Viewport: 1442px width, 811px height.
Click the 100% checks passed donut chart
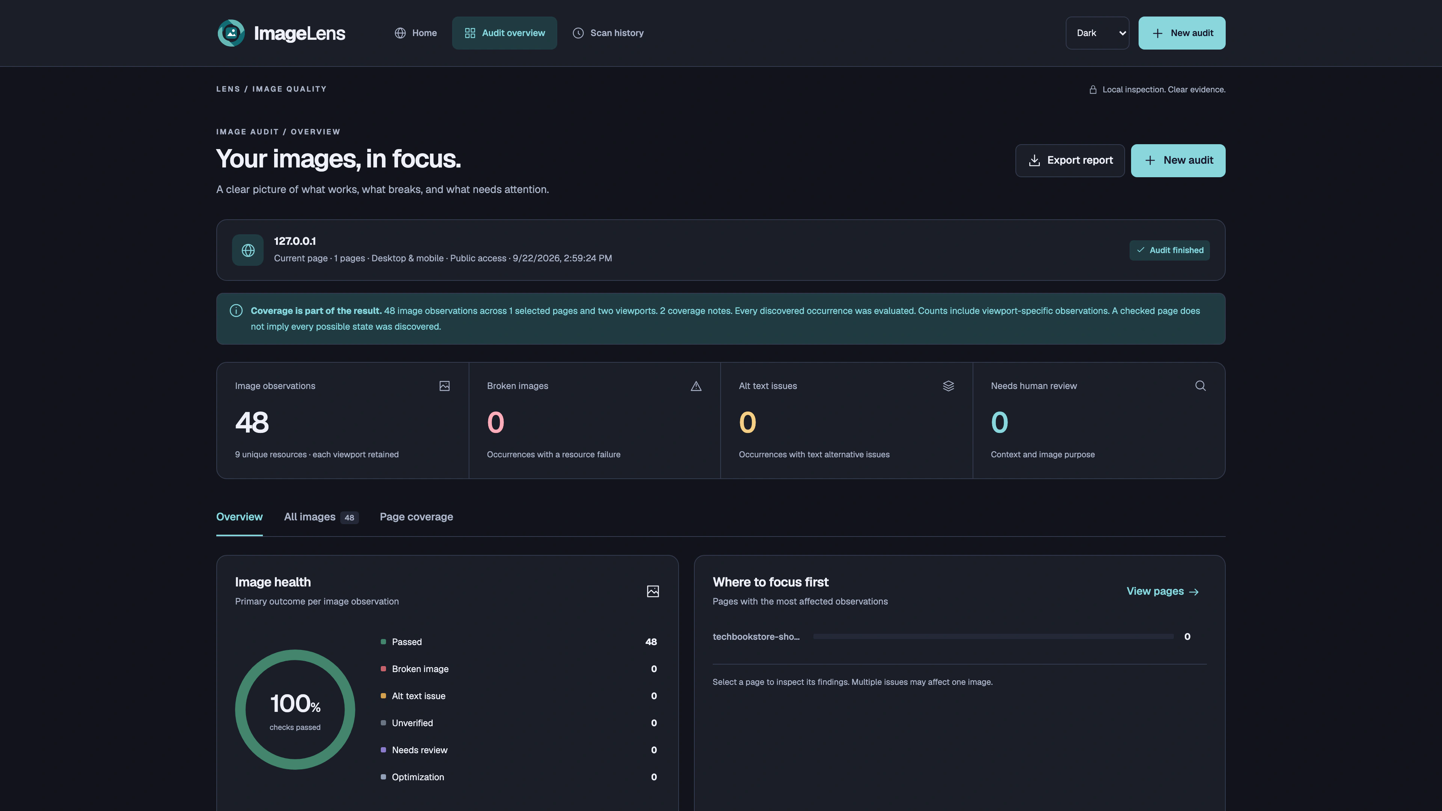coord(295,710)
